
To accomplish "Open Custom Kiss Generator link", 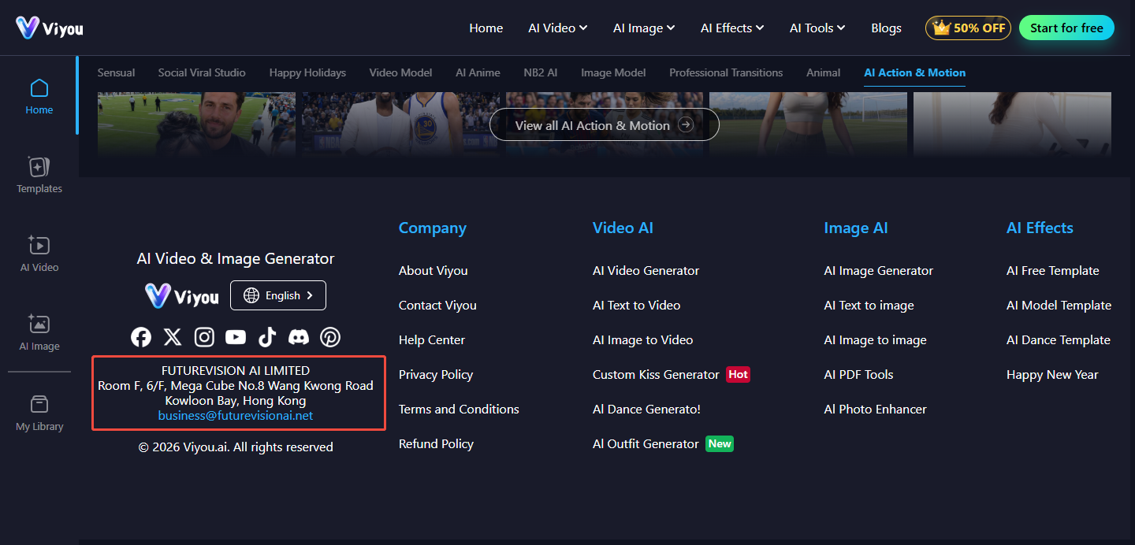I will tap(656, 374).
